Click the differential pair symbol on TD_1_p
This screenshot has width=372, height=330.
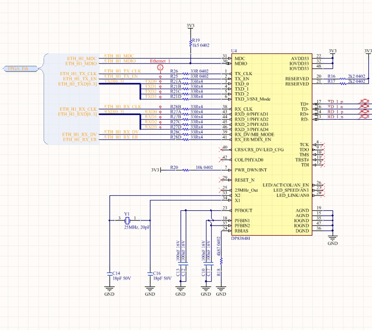(364, 102)
